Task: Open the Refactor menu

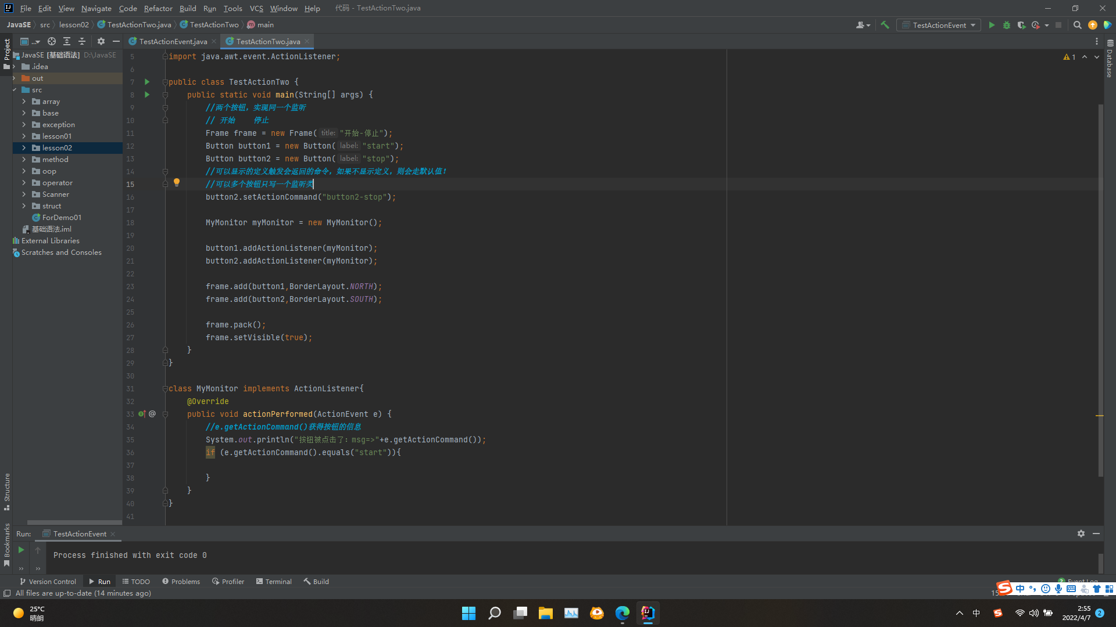Action: tap(158, 8)
